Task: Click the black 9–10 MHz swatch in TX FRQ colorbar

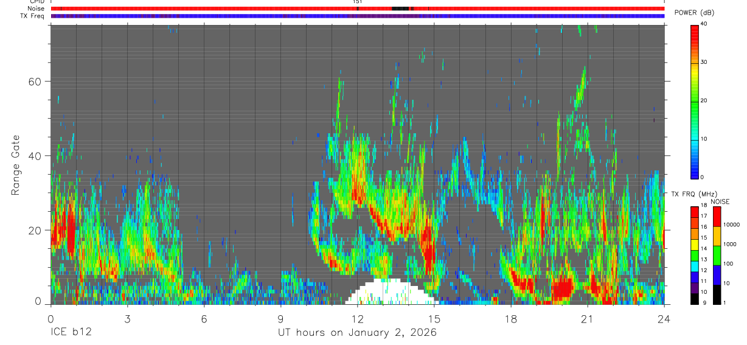Action: point(695,298)
